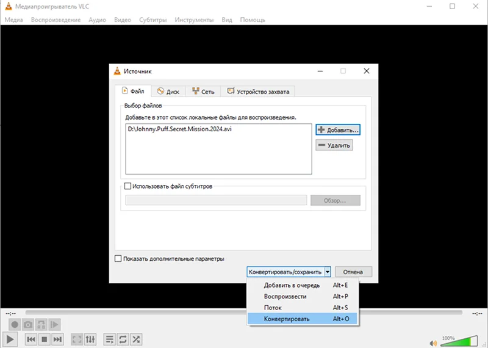Viewport: 488px width, 348px height.
Task: Toggle loop repeat mode
Action: pos(123,339)
